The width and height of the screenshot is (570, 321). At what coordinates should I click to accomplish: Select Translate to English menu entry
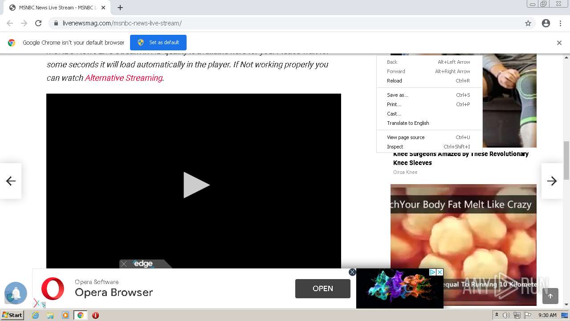(x=429, y=123)
